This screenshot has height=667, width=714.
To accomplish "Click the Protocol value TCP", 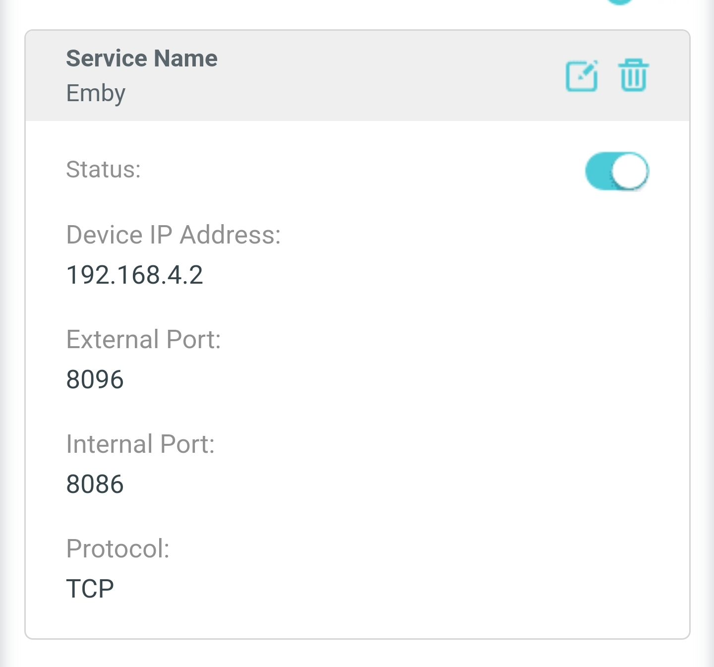I will tap(90, 588).
